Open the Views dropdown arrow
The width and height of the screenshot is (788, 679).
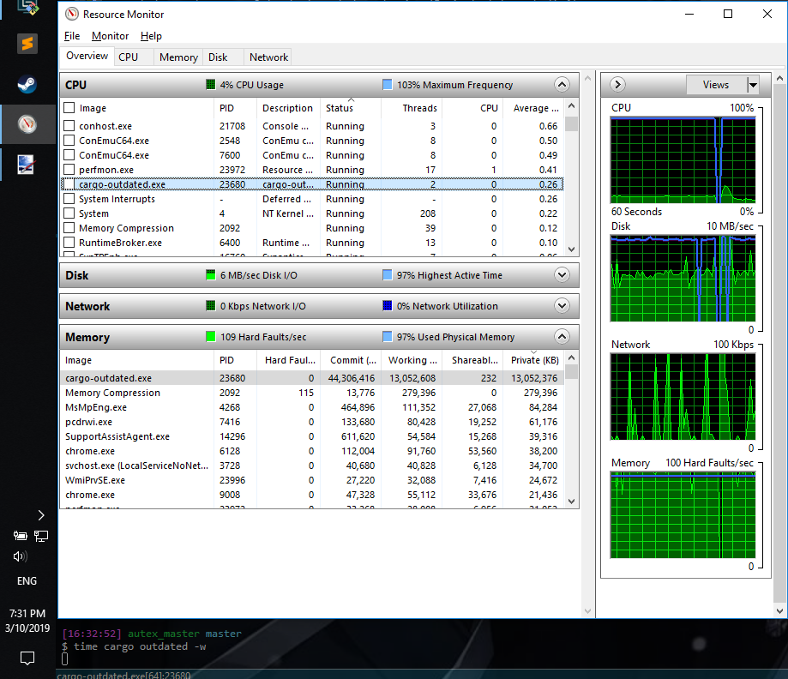pyautogui.click(x=753, y=84)
